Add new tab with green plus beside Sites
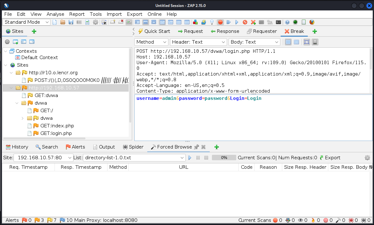Screen dimensions: 374x225 [34, 31]
